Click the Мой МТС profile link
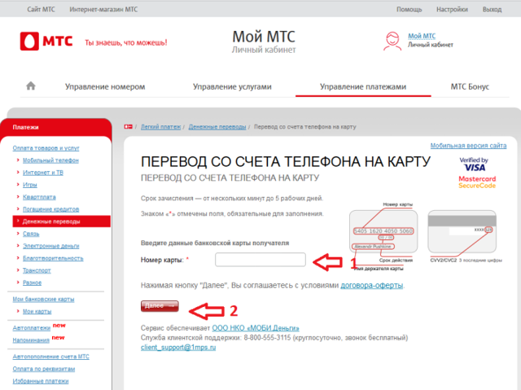The width and height of the screenshot is (521, 390). [x=422, y=36]
